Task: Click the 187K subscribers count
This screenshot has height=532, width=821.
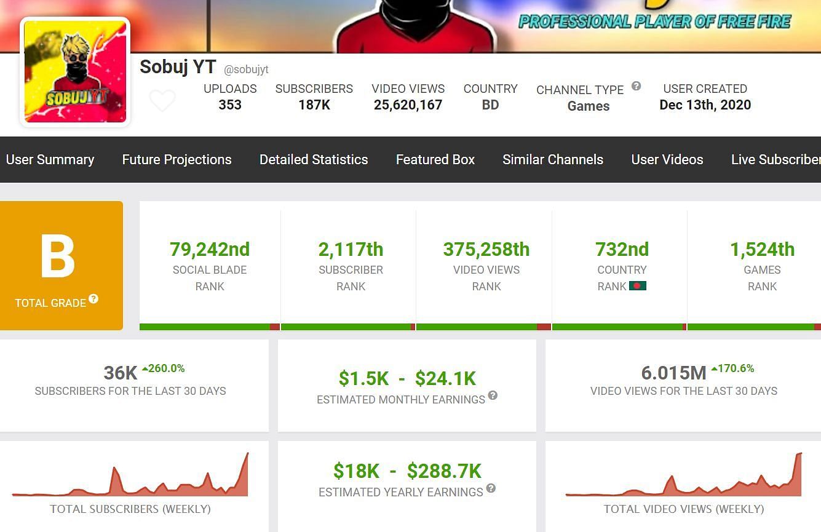Action: point(314,105)
